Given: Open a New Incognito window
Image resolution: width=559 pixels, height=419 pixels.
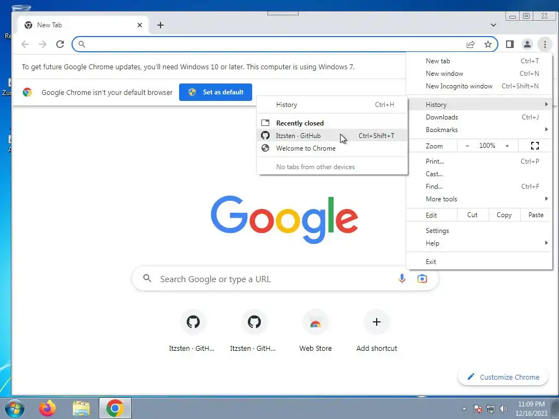Looking at the screenshot, I should pos(479,86).
